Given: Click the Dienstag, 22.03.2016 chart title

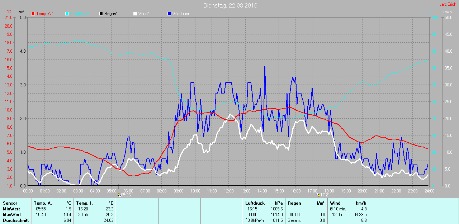Looking at the screenshot, I should point(230,5).
